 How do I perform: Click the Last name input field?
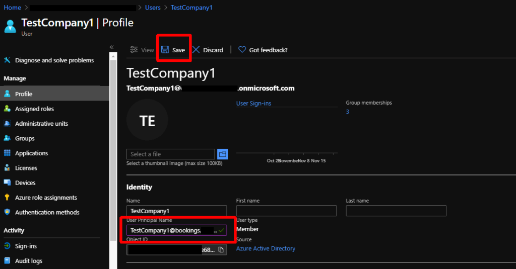click(x=396, y=211)
